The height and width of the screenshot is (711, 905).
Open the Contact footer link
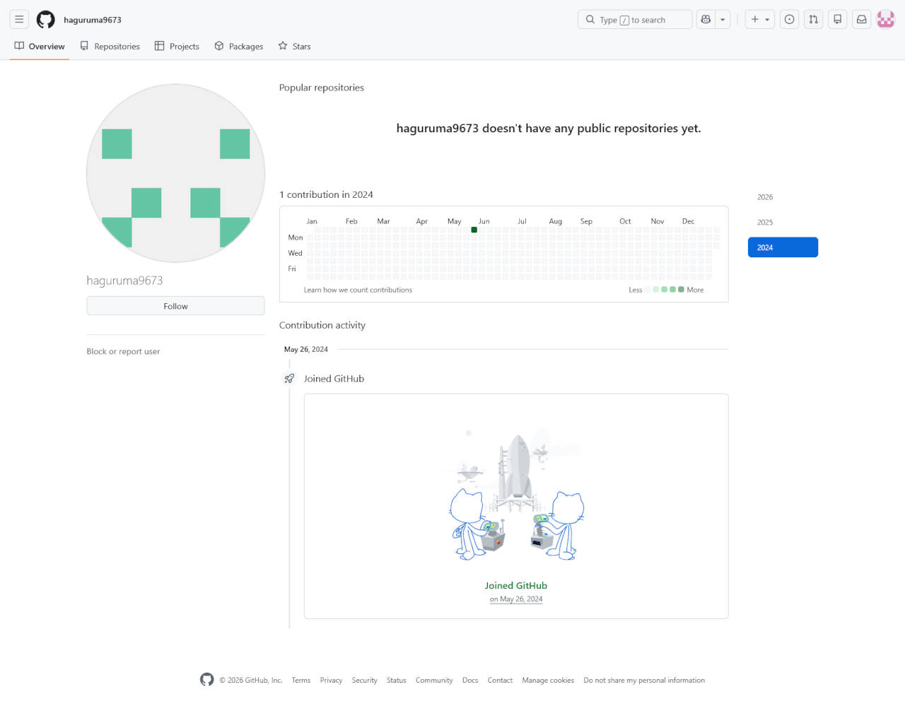click(500, 681)
